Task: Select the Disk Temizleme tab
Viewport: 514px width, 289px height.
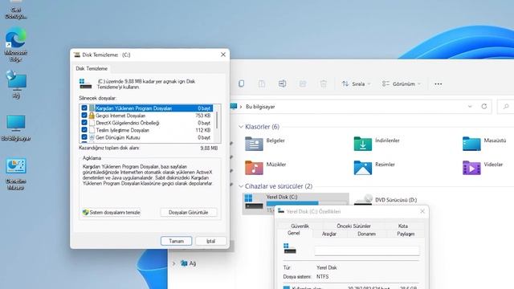Action: point(92,68)
